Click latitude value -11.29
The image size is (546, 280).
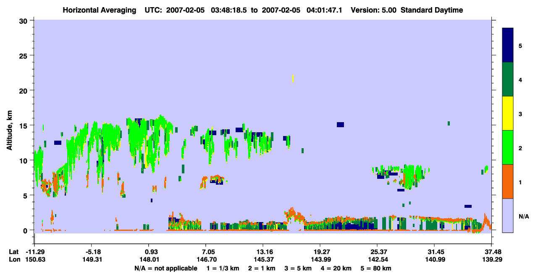[x=36, y=252]
